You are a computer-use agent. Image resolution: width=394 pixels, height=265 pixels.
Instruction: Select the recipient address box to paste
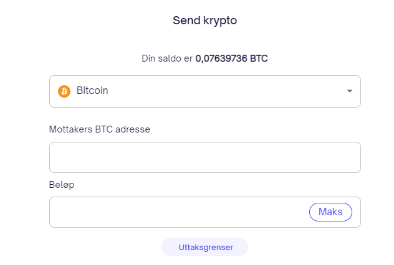point(204,157)
